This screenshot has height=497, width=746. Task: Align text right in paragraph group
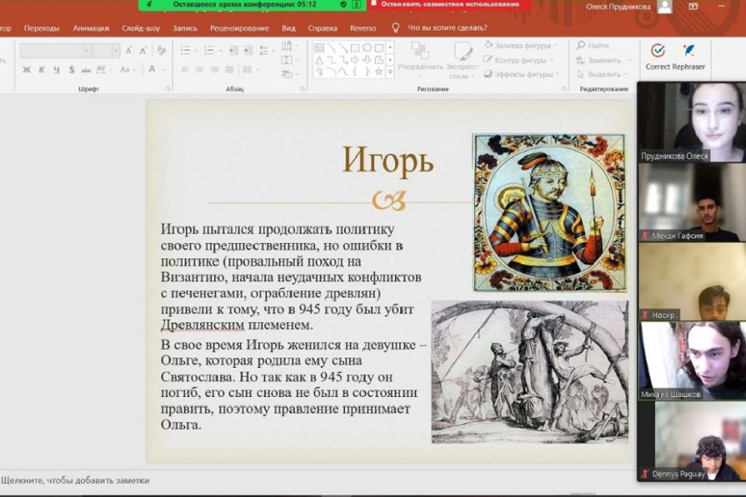pos(214,70)
